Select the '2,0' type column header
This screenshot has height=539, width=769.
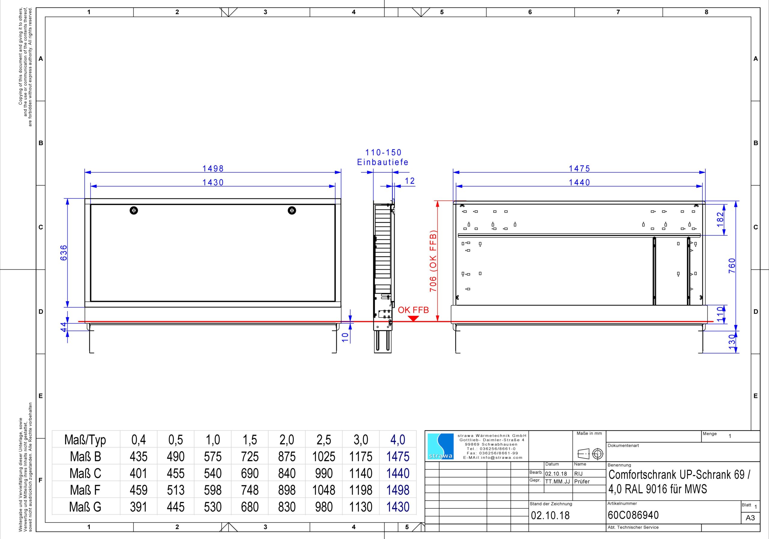coord(287,440)
